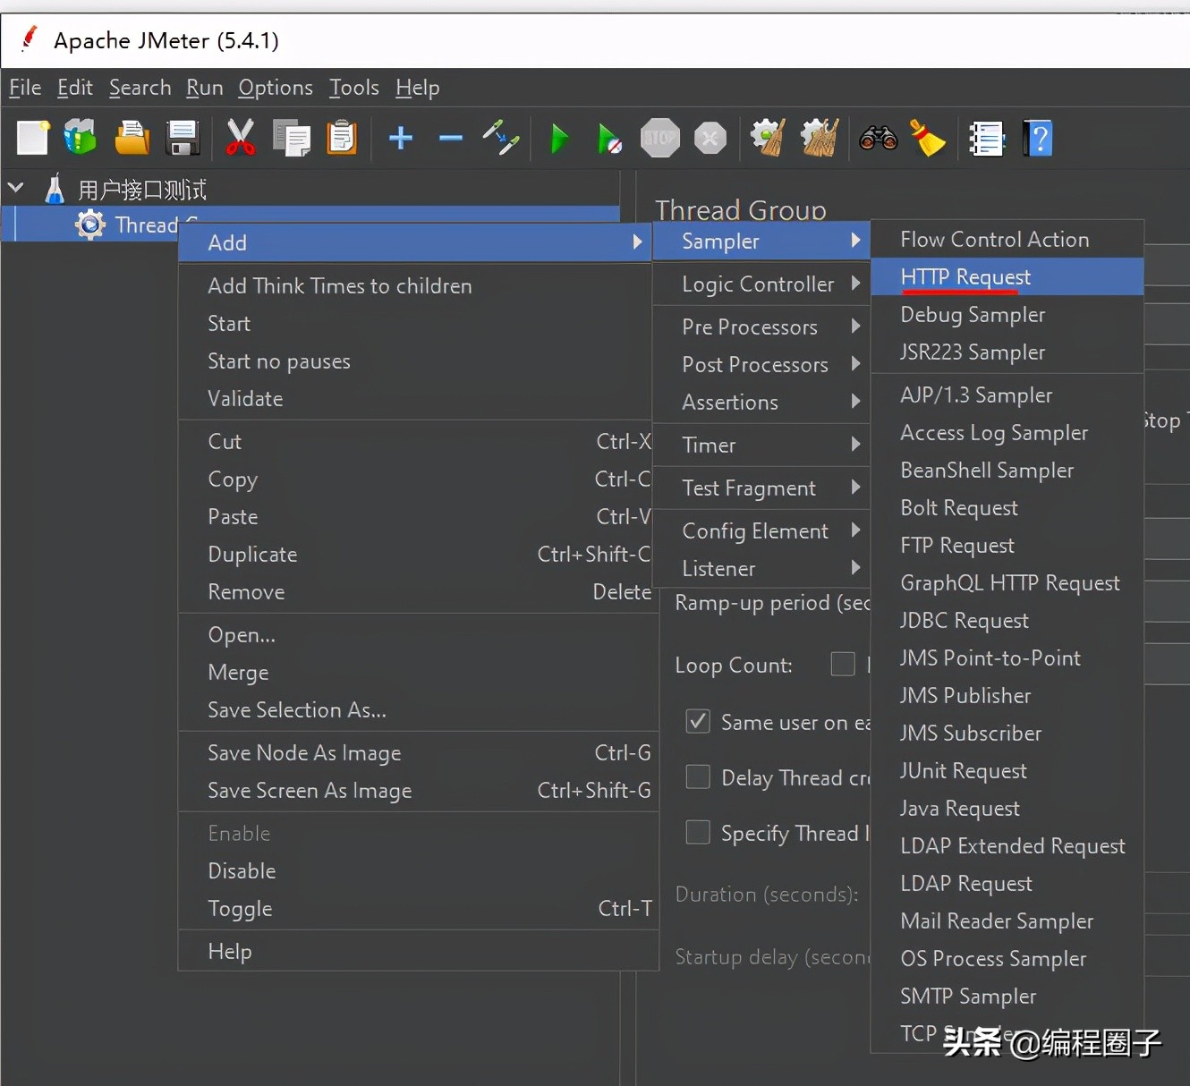This screenshot has width=1190, height=1086.
Task: Enable Delay Thread creation checkbox
Action: pyautogui.click(x=698, y=776)
